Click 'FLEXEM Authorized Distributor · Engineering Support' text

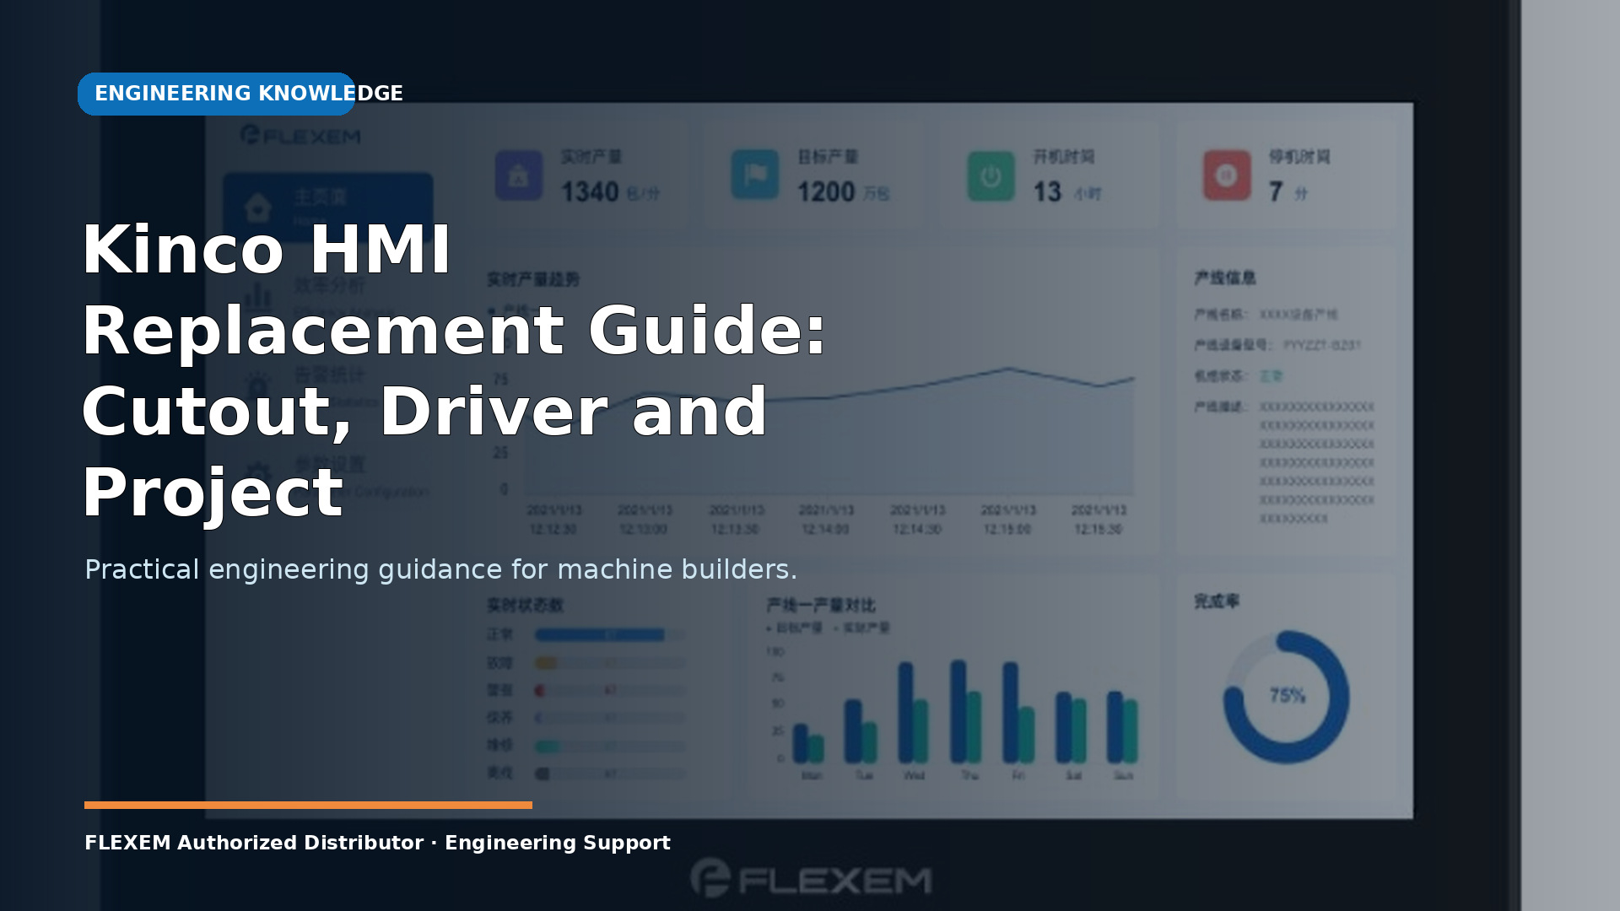click(377, 843)
